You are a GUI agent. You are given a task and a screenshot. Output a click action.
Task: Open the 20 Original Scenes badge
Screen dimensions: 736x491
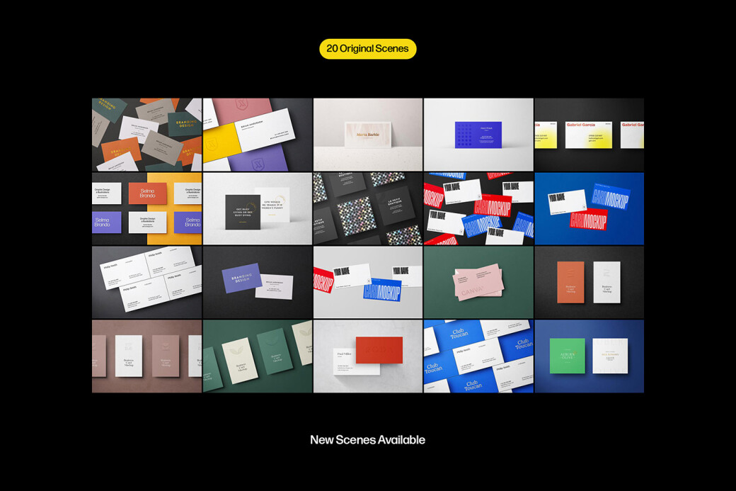[x=367, y=48]
